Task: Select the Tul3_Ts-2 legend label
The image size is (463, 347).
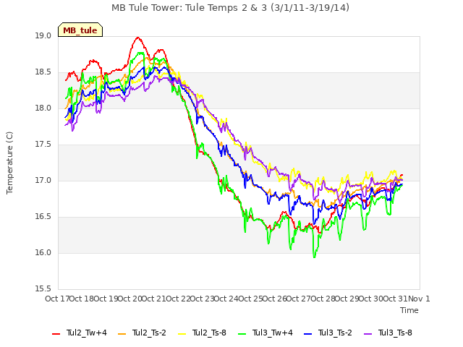Action: point(335,333)
